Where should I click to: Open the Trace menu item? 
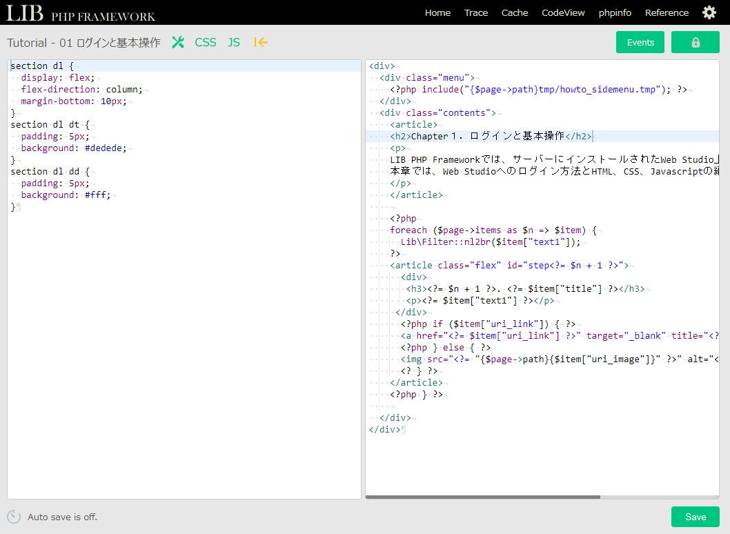[476, 12]
